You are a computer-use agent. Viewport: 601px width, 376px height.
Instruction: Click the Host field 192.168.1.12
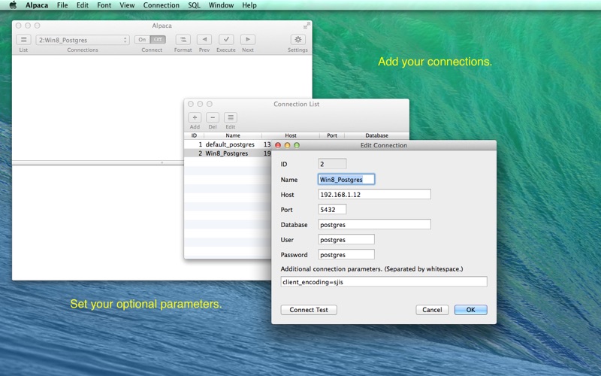[x=374, y=194]
